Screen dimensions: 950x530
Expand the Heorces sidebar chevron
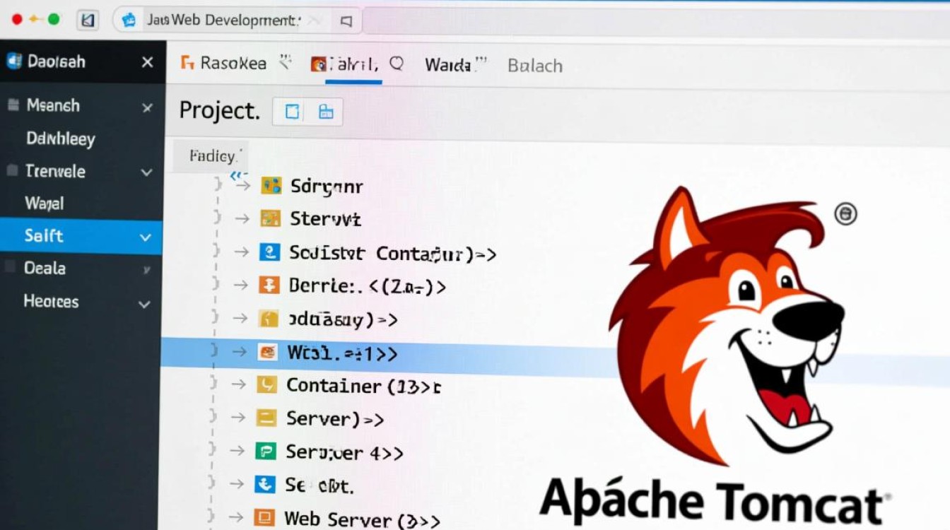click(144, 304)
